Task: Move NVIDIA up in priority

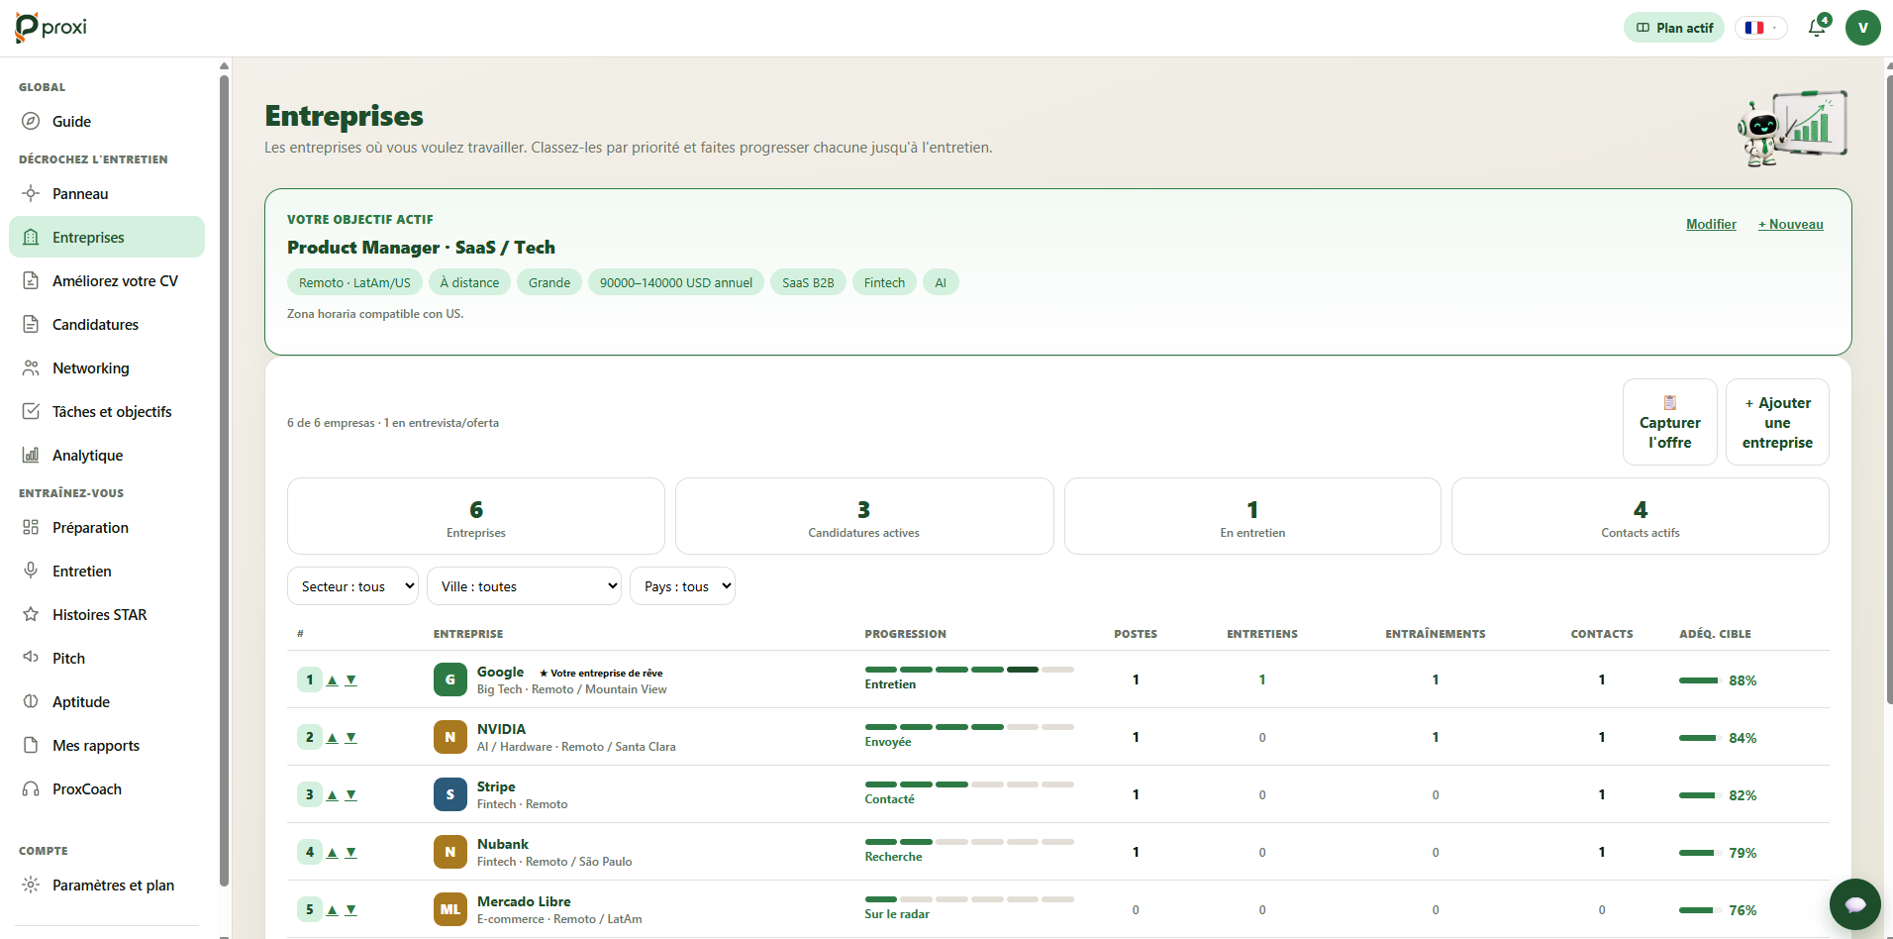Action: tap(333, 738)
